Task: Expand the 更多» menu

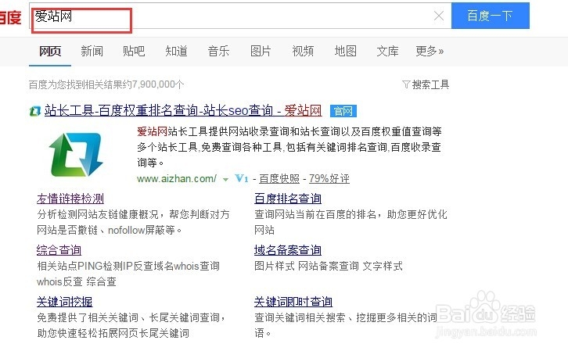Action: (430, 51)
